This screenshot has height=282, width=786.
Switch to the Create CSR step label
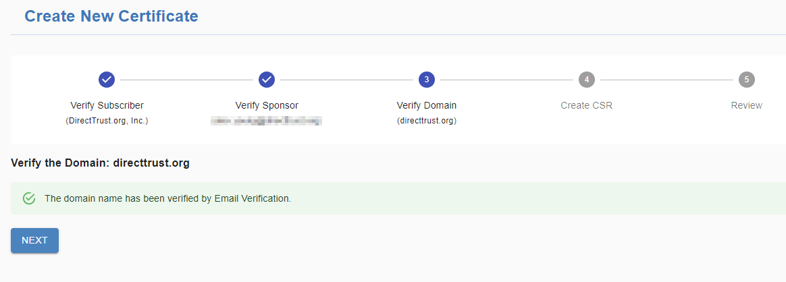point(587,106)
